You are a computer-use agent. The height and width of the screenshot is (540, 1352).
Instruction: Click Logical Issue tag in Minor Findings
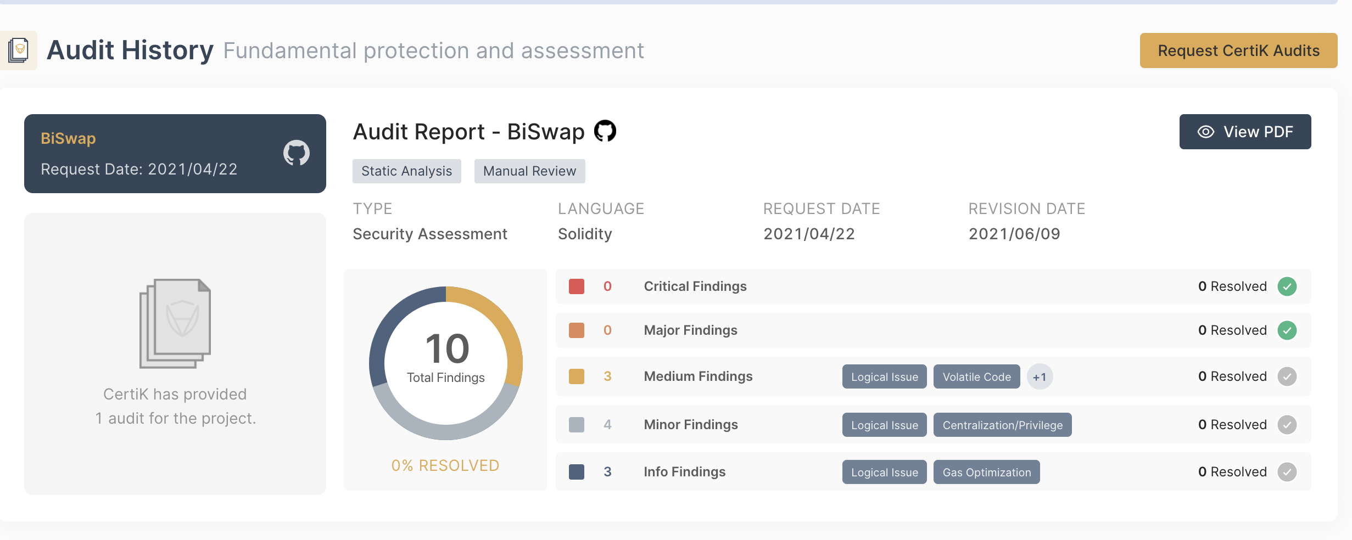click(885, 425)
